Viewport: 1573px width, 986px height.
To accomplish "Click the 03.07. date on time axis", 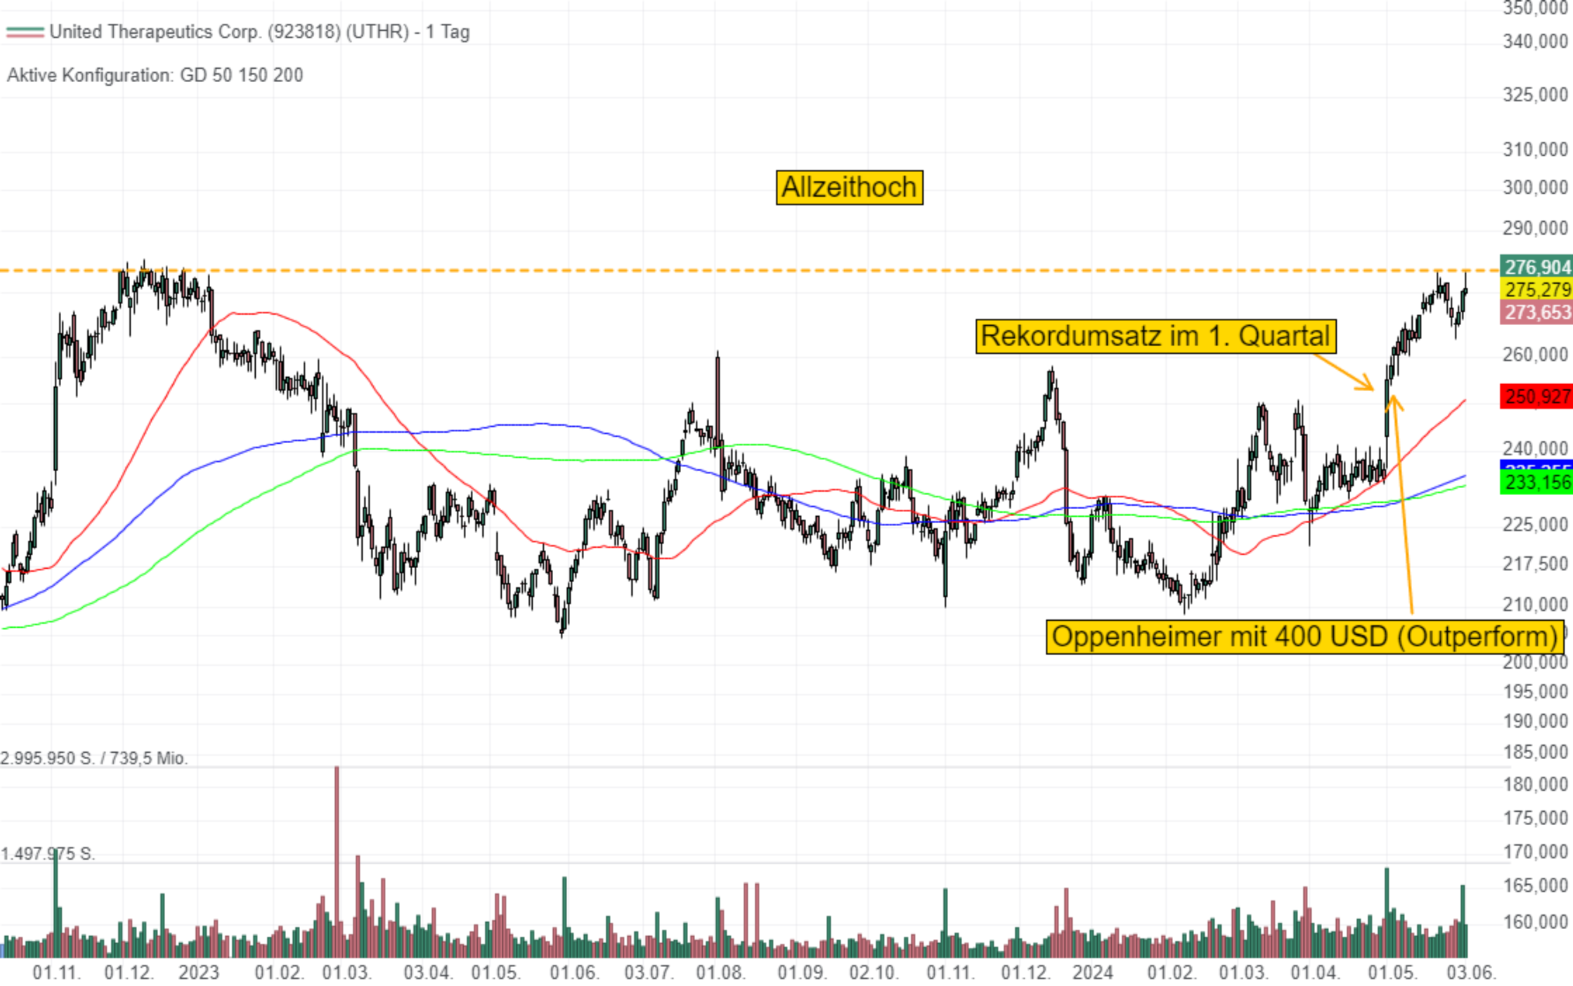I will click(649, 973).
